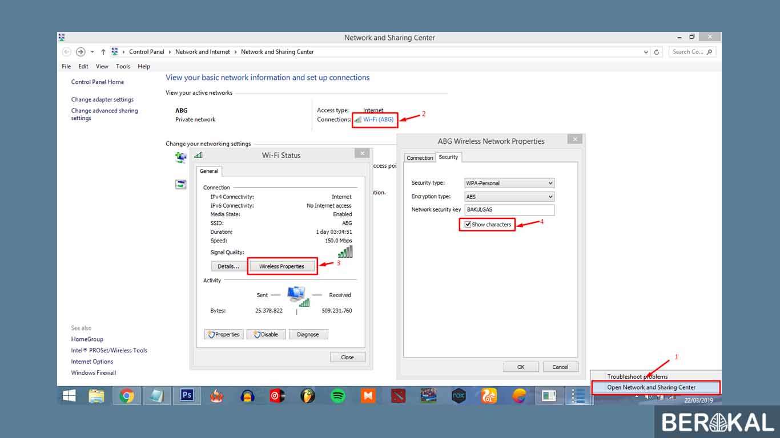This screenshot has height=438, width=780.
Task: Launch Firefox from the taskbar
Action: [x=518, y=396]
